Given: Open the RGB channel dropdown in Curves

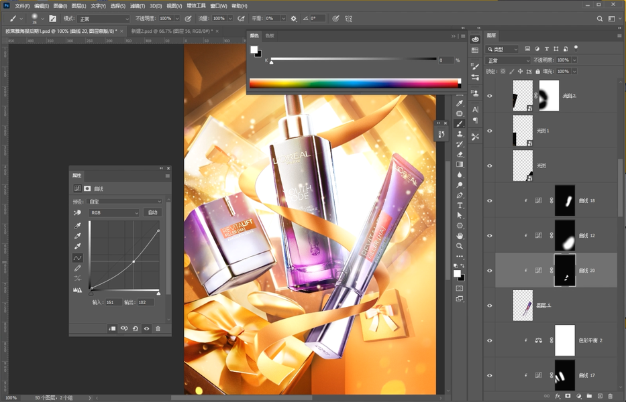Looking at the screenshot, I should [114, 212].
